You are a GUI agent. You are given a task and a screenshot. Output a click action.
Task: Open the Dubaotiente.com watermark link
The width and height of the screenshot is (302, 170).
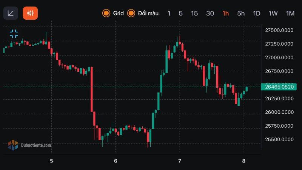[x=36, y=145]
